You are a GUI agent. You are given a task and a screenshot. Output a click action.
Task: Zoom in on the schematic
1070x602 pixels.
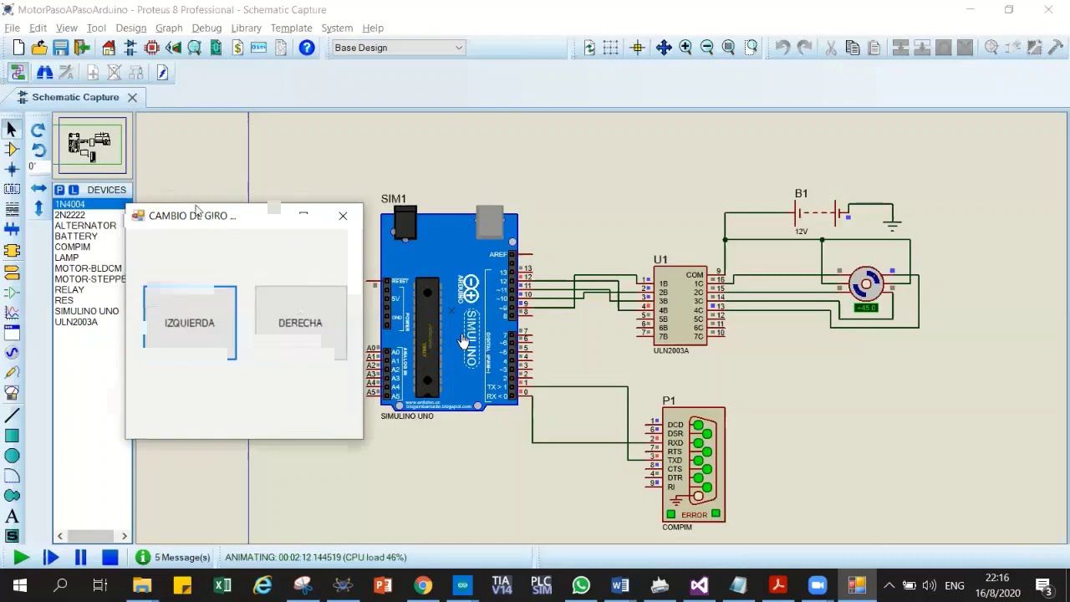[685, 48]
